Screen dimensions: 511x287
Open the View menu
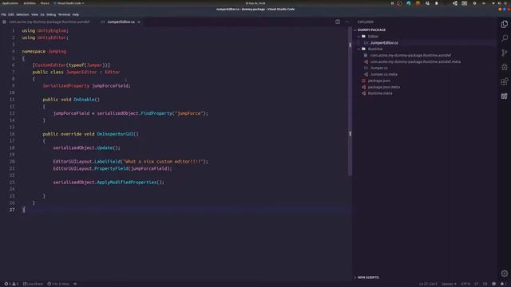[x=34, y=14]
